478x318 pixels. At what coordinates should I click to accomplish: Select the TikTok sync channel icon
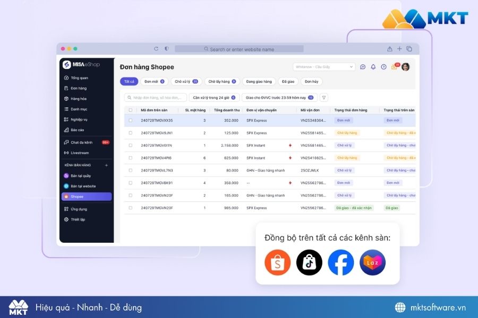click(x=309, y=262)
